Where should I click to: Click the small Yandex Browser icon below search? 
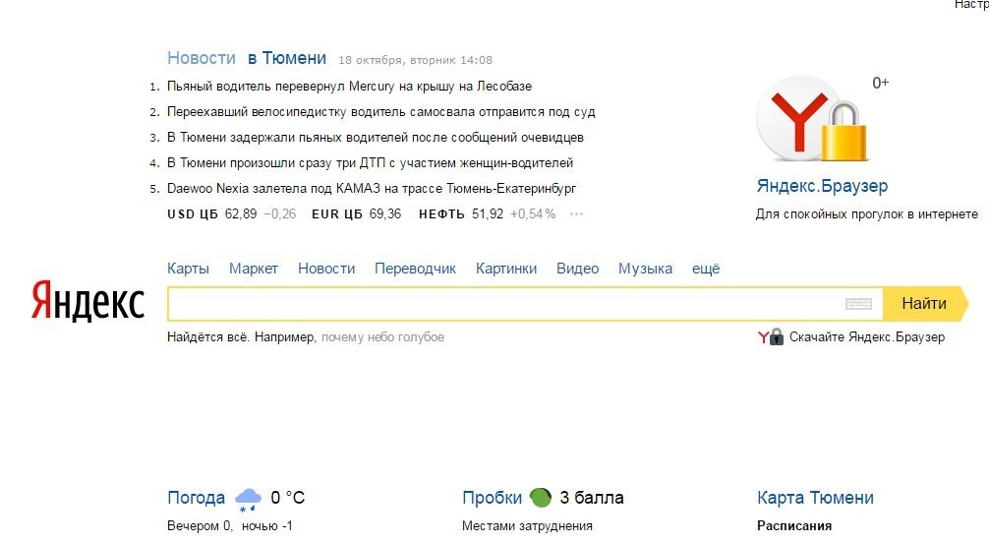[x=771, y=336]
